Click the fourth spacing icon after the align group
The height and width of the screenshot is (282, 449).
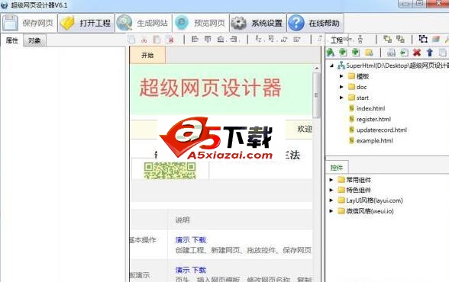click(297, 39)
